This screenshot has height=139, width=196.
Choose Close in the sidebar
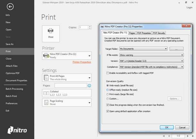click(x=8, y=58)
